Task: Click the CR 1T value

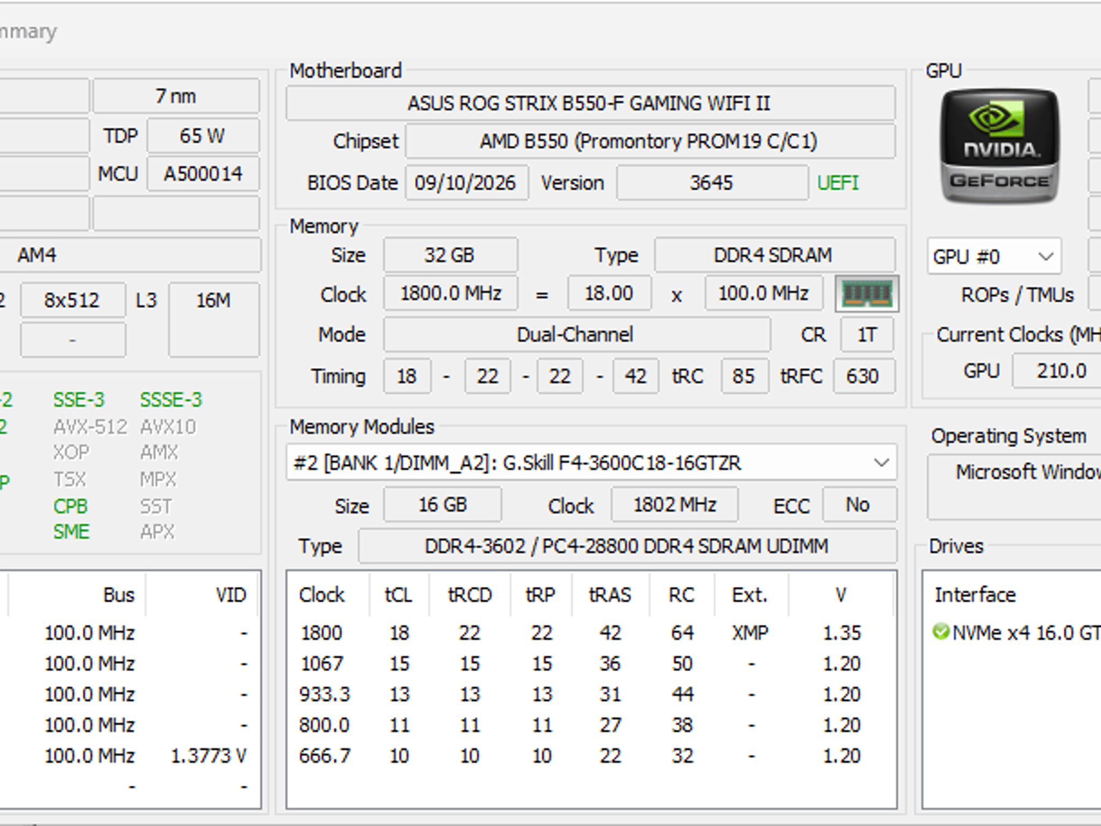Action: point(867,334)
